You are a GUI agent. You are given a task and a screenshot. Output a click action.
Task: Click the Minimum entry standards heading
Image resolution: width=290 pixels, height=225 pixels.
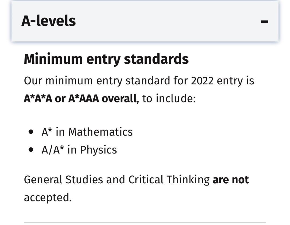(x=106, y=59)
